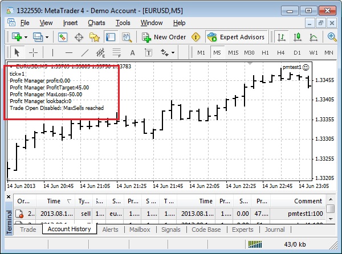This screenshot has height=254, width=342.
Task: Switch to bar chart view icon
Action: (282, 37)
